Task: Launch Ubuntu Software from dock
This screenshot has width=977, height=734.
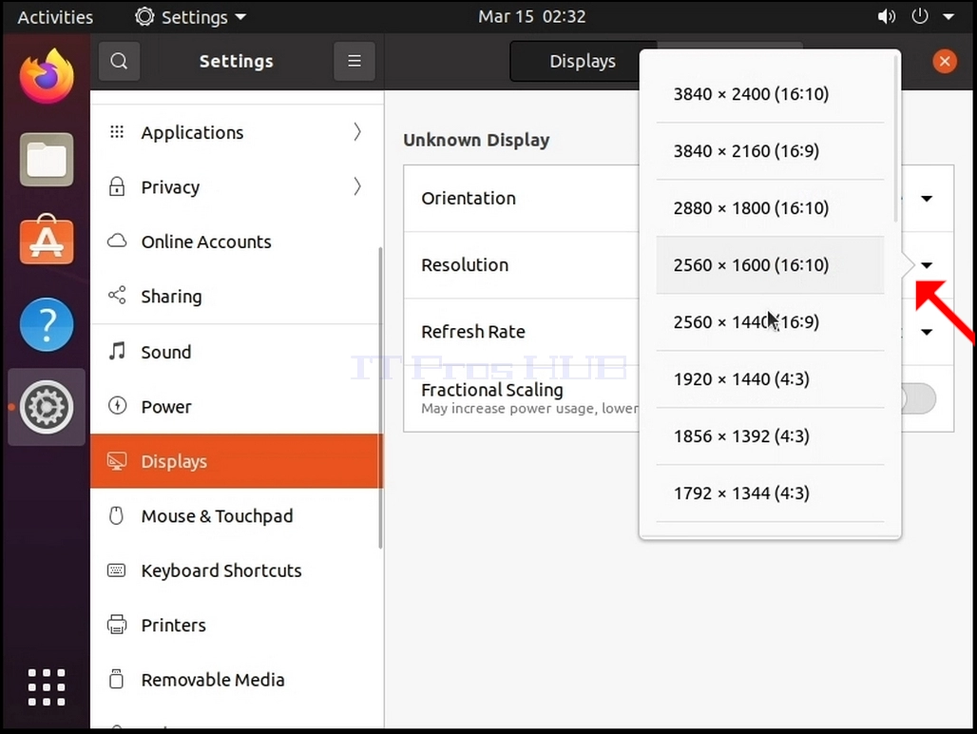Action: click(x=47, y=240)
